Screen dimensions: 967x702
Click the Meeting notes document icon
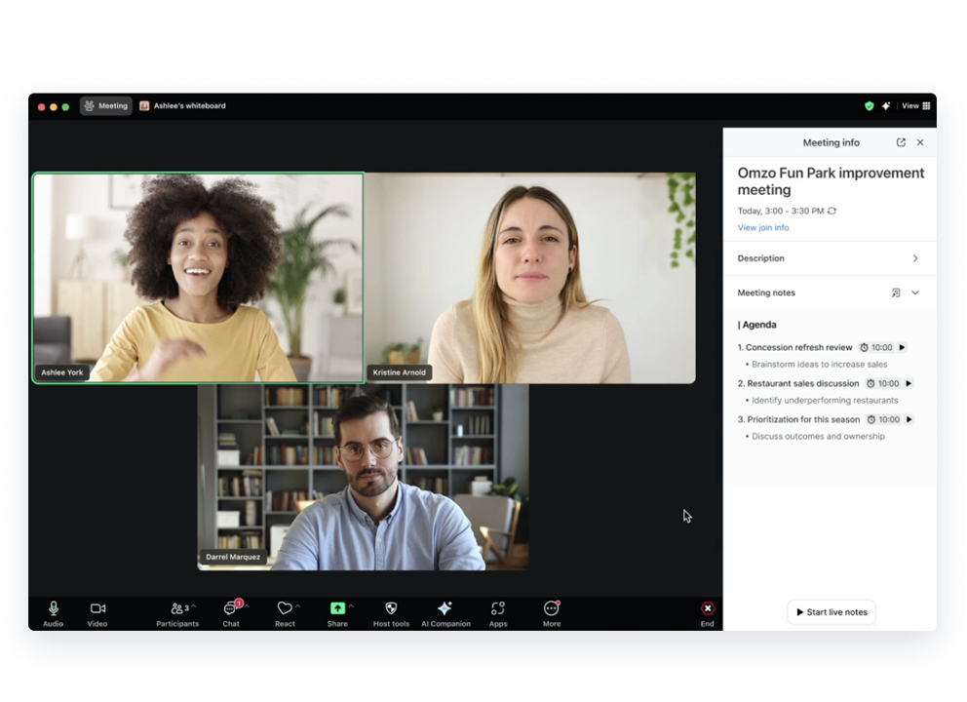tap(896, 293)
